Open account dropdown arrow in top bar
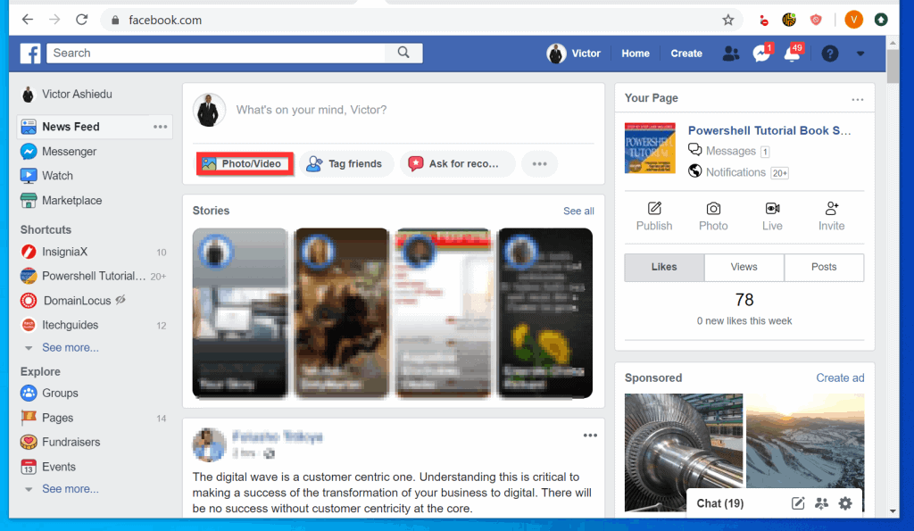Screen dimensions: 914x531 (x=860, y=54)
